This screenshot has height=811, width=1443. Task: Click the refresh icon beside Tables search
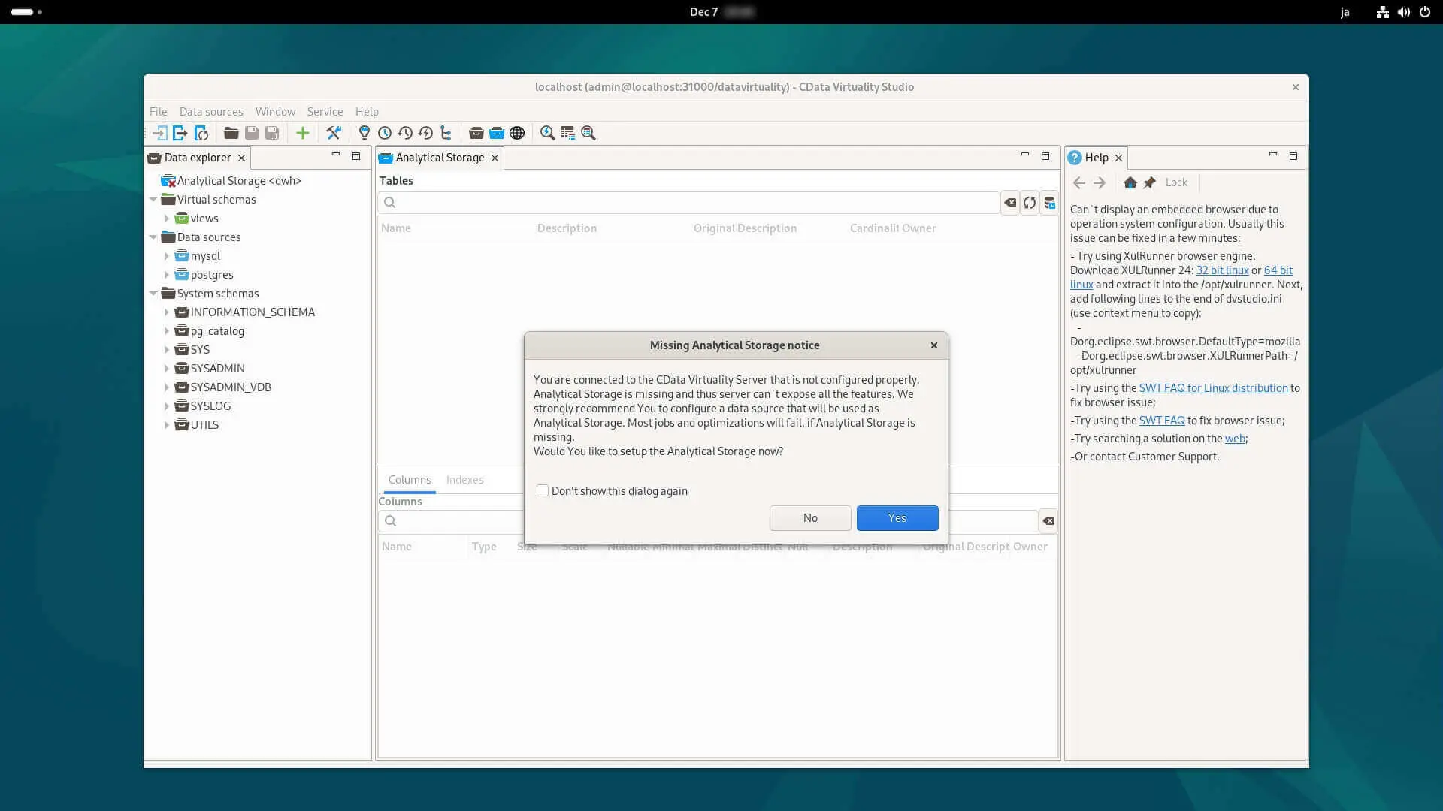[1029, 203]
